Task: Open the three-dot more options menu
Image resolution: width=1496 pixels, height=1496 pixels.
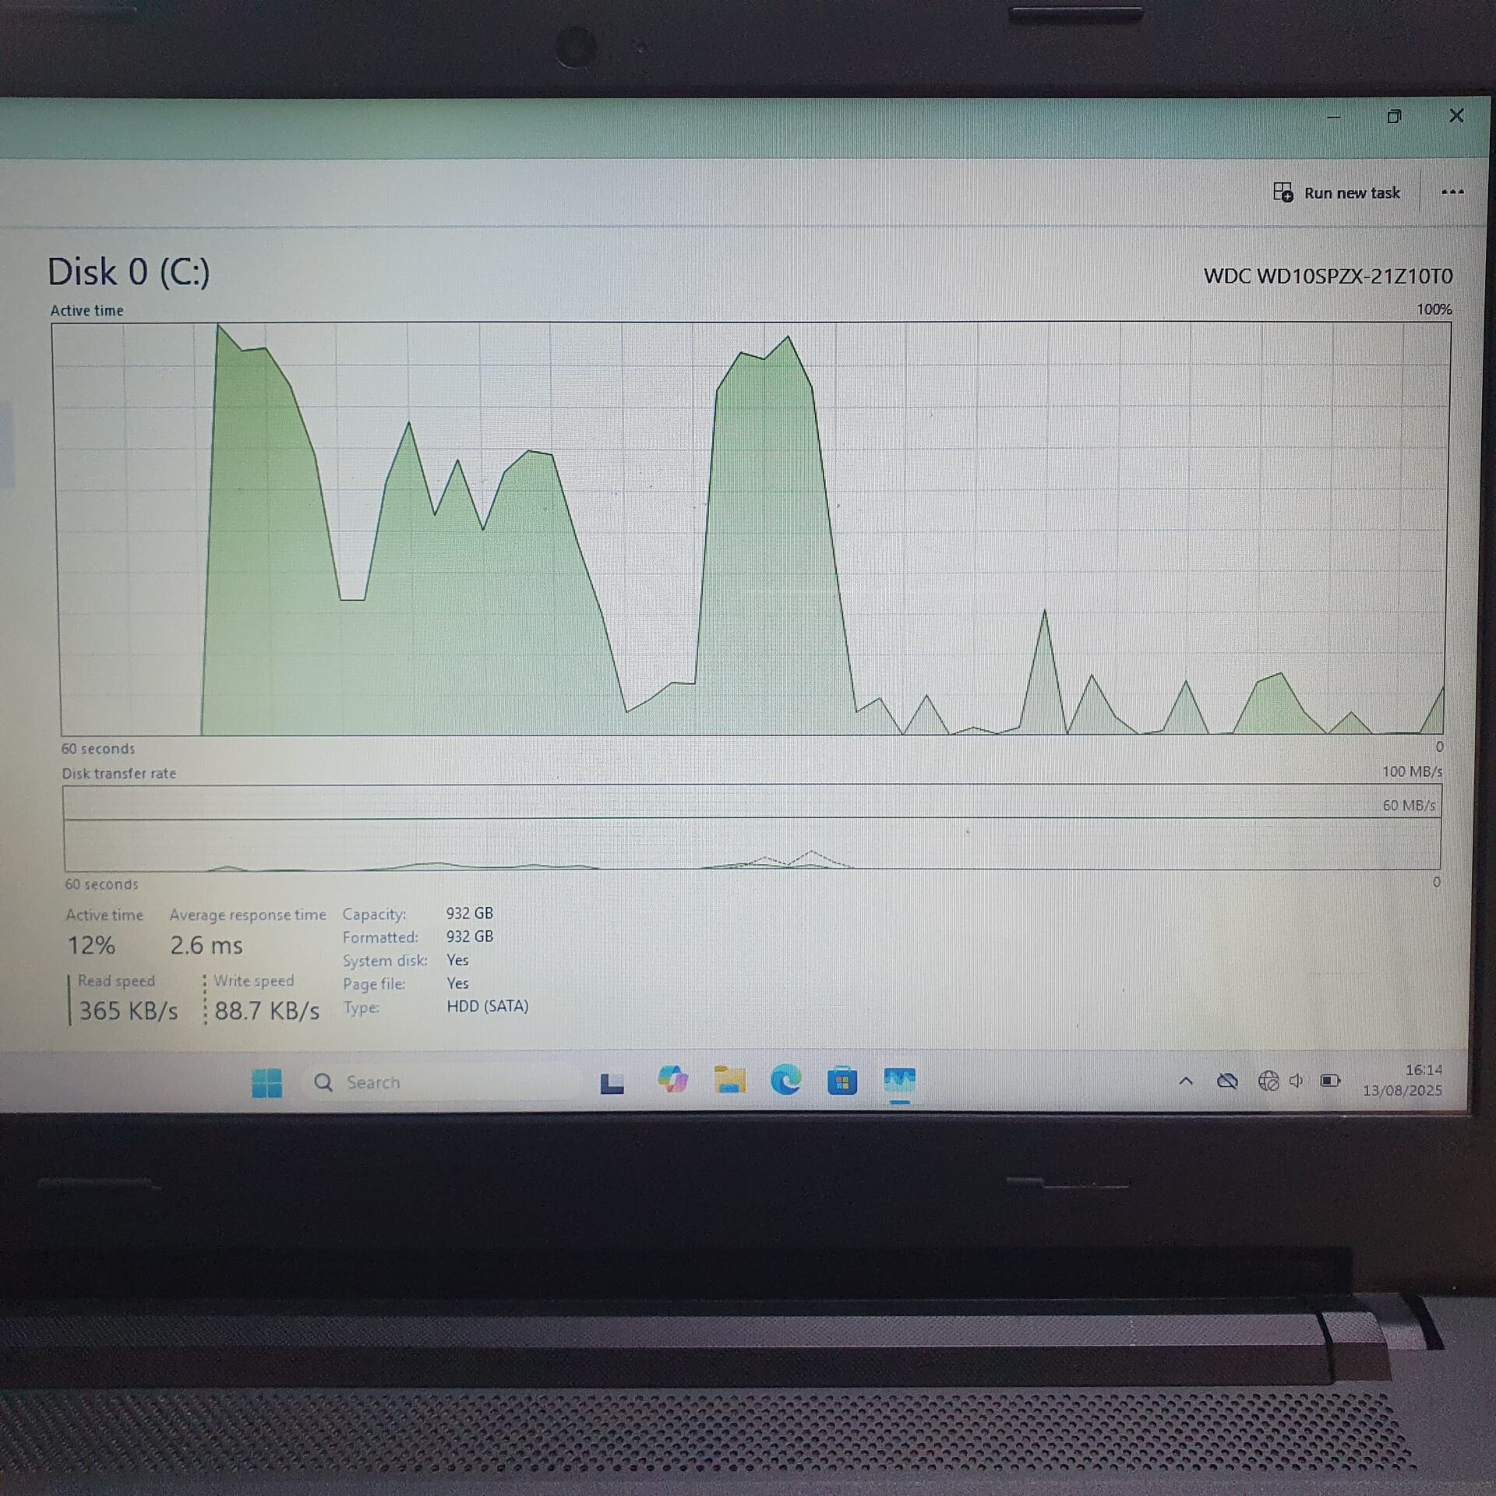Action: (1452, 192)
